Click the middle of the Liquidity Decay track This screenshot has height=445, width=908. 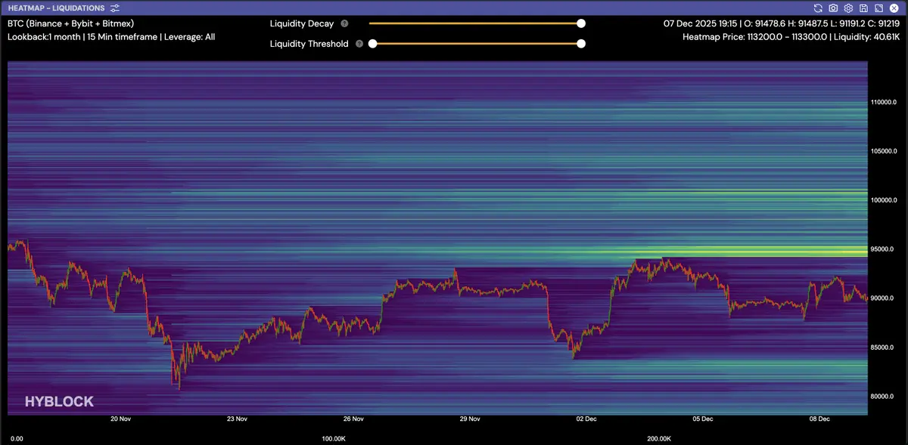coord(475,23)
